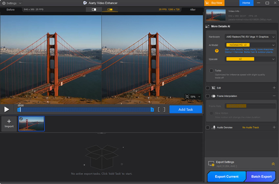Set the trim start bracket marker
This screenshot has height=184, width=279.
pos(159,110)
